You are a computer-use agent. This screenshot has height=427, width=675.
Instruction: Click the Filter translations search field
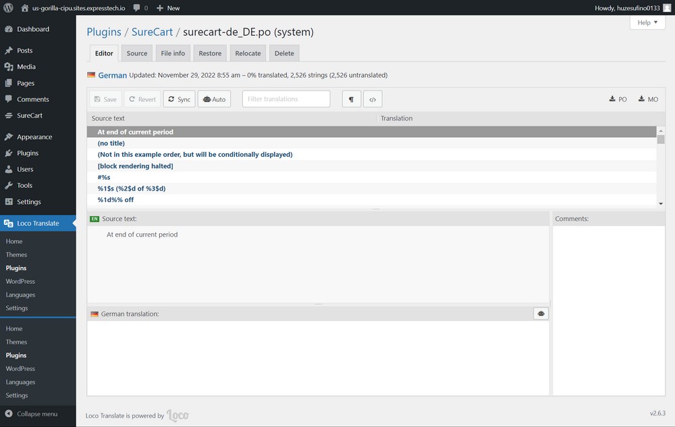pyautogui.click(x=286, y=99)
